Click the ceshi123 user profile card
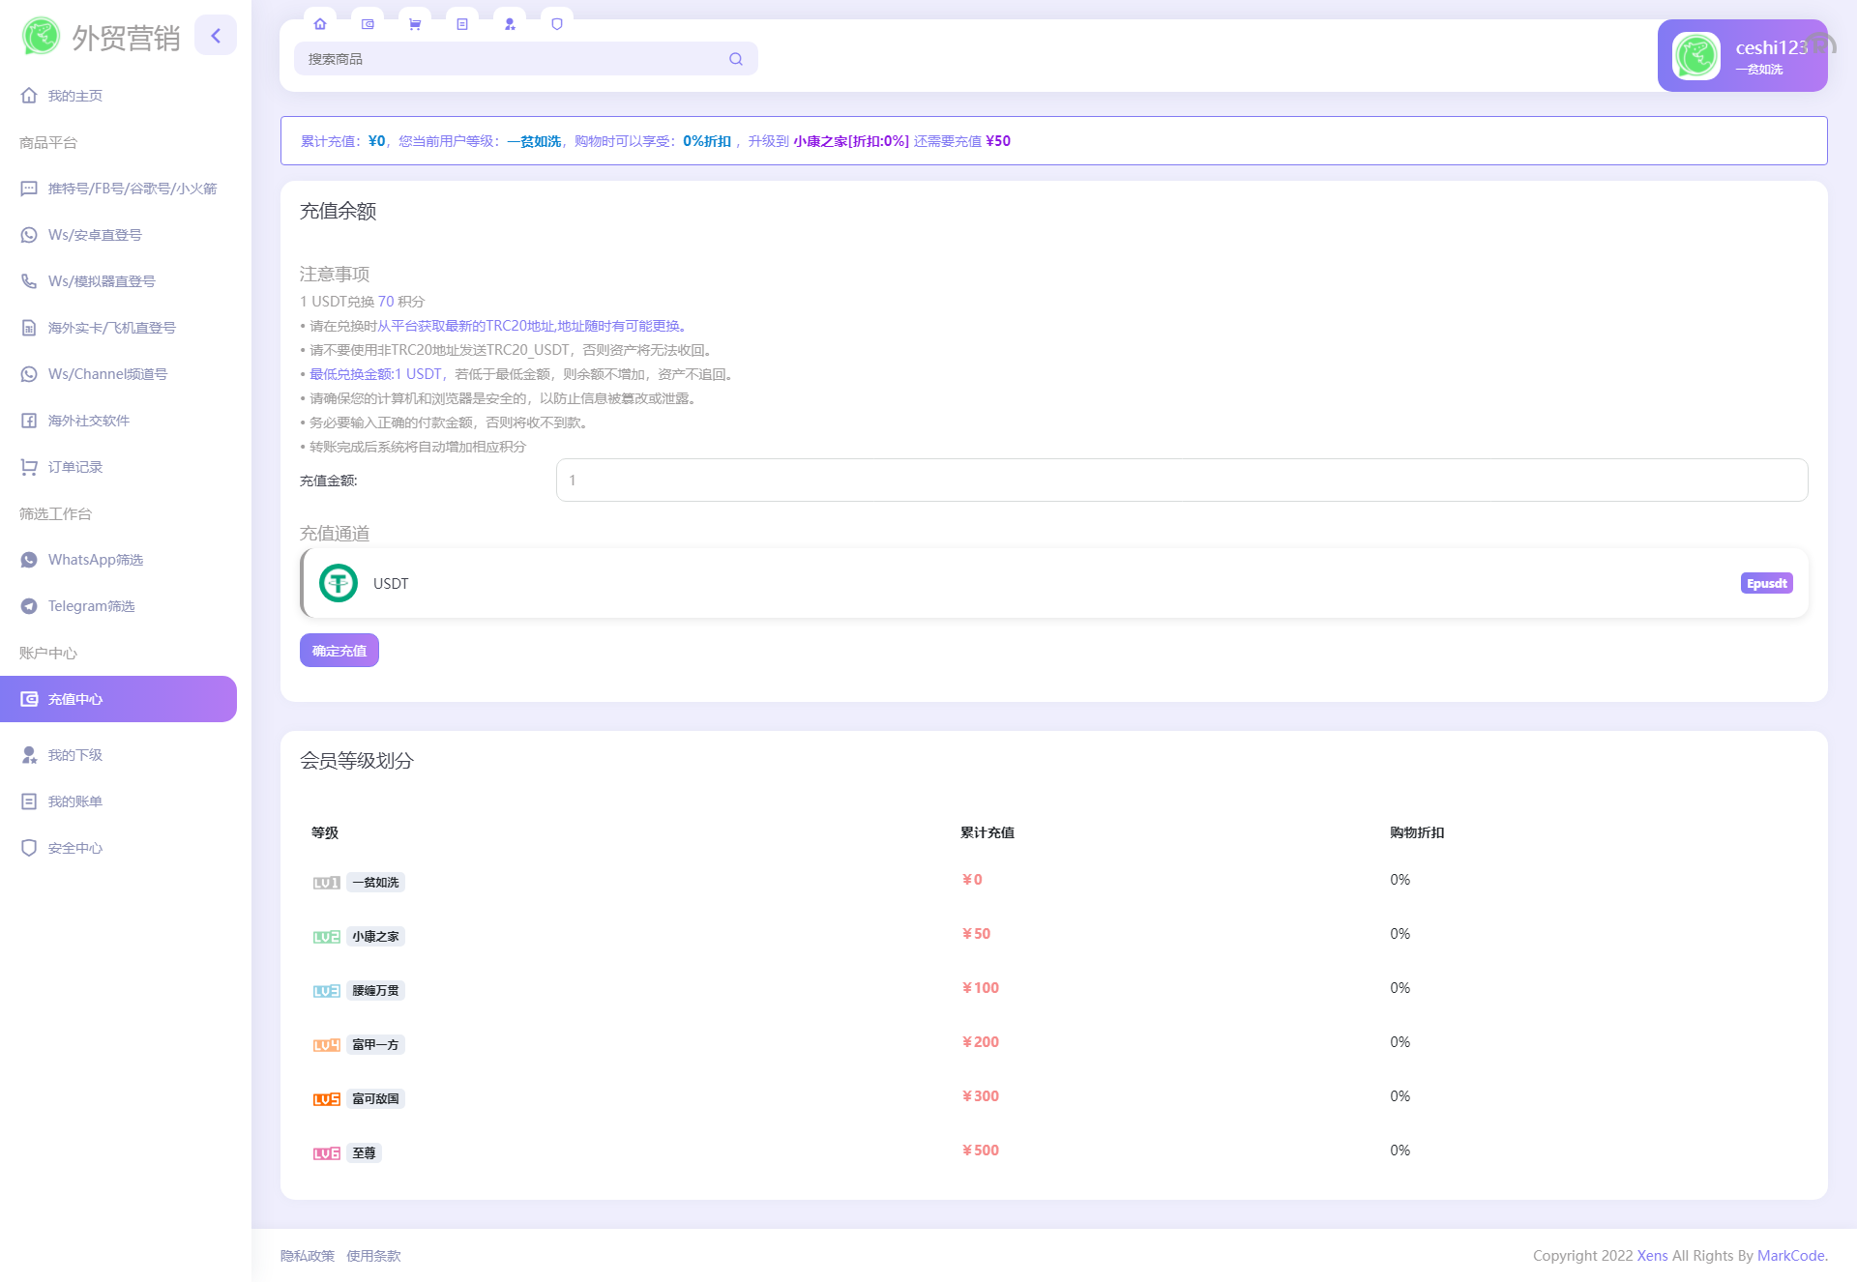 (1743, 55)
